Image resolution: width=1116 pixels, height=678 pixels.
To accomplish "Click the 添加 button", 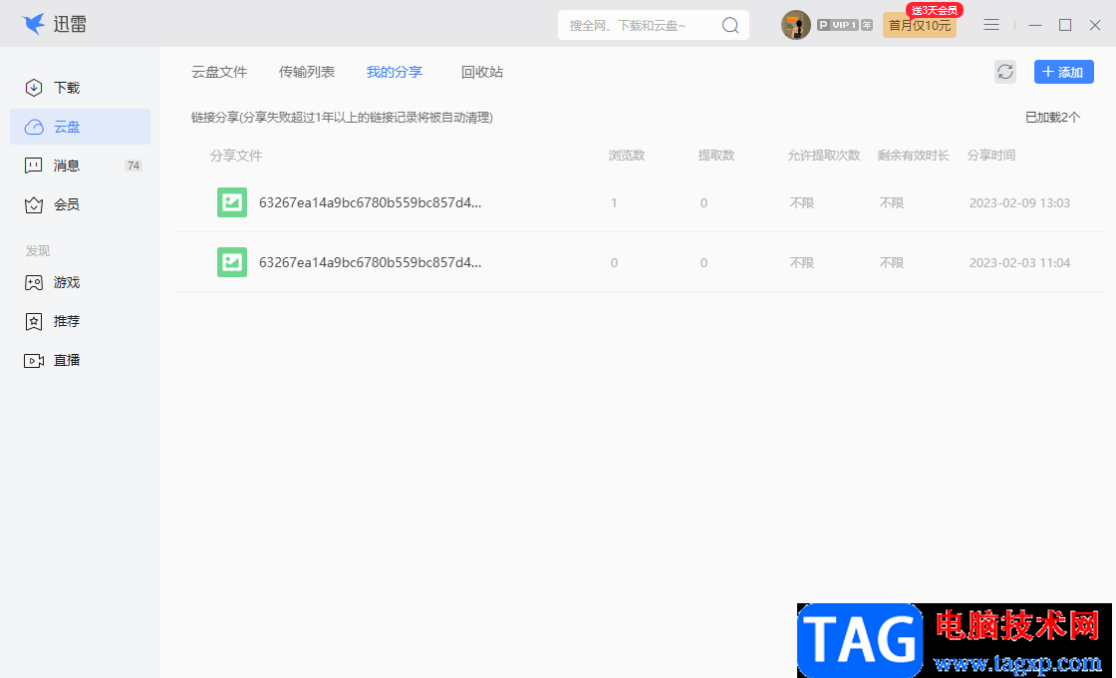I will [1063, 72].
